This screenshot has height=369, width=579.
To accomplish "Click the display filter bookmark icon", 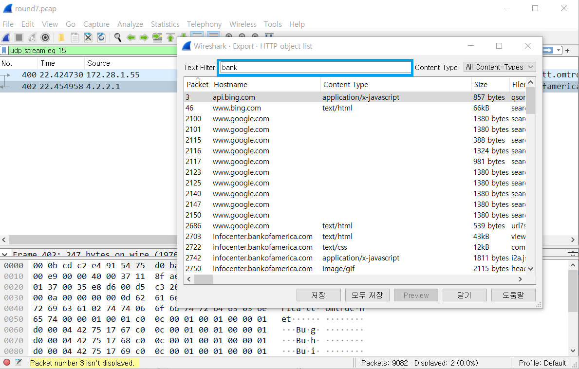I will pos(4,50).
